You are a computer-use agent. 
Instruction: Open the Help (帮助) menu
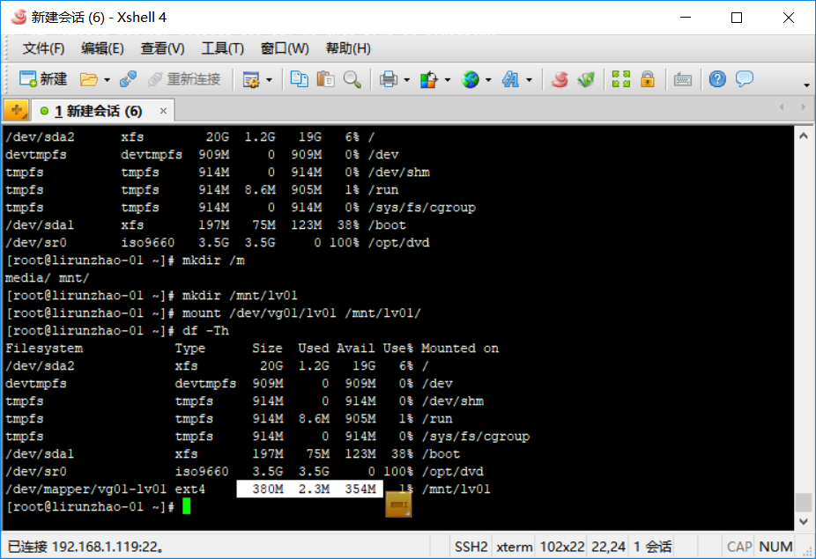pyautogui.click(x=348, y=48)
